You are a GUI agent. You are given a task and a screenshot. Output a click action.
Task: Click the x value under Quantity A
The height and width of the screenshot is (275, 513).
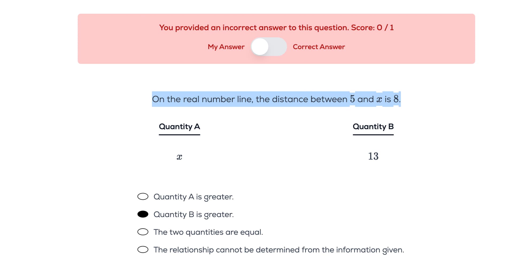179,157
